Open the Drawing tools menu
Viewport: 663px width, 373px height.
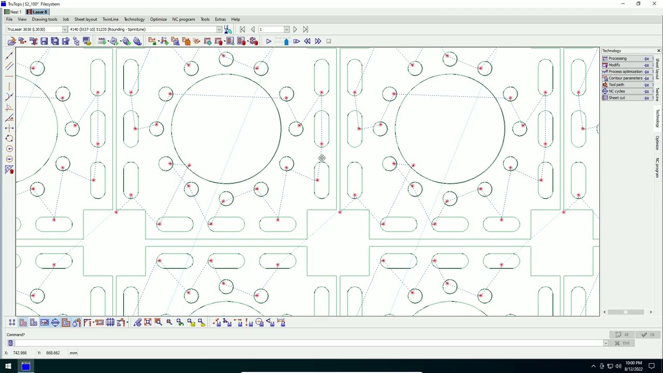(x=45, y=19)
